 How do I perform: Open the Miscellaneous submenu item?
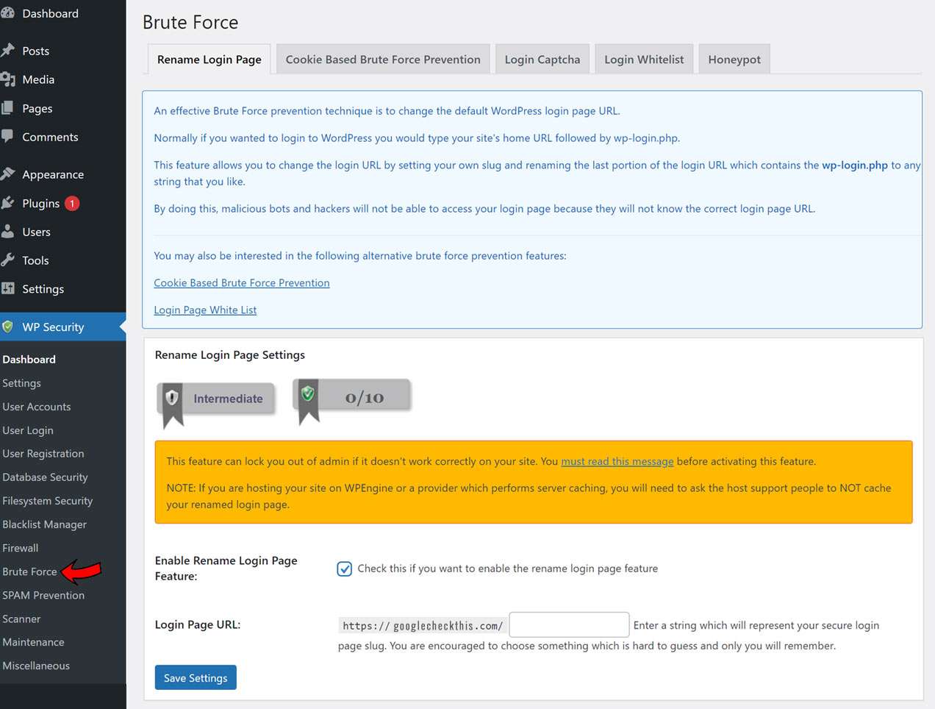(36, 666)
